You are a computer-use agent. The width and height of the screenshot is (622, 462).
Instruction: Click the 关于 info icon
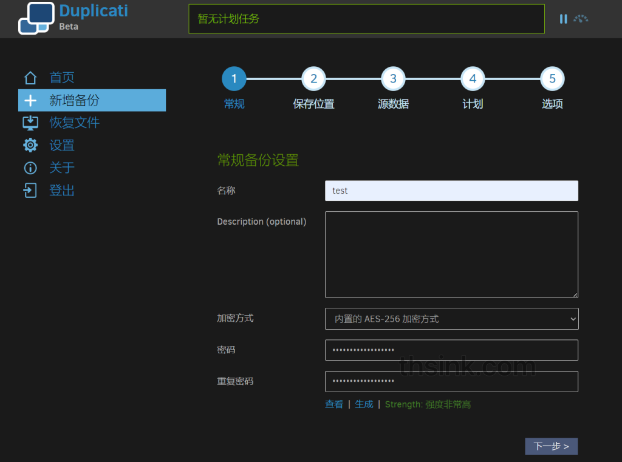click(30, 168)
